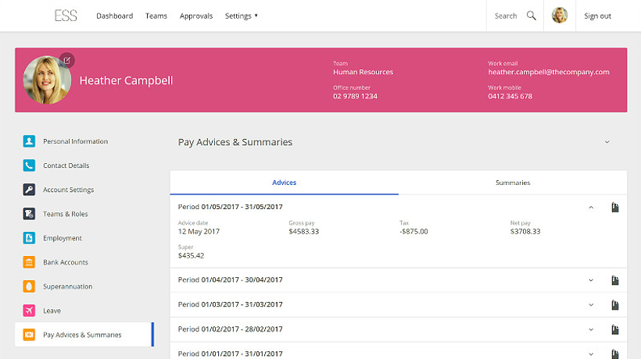Download PDF for period 01/03/2017 - 31/03/2017
Screen dimensions: 641x359
(615, 304)
